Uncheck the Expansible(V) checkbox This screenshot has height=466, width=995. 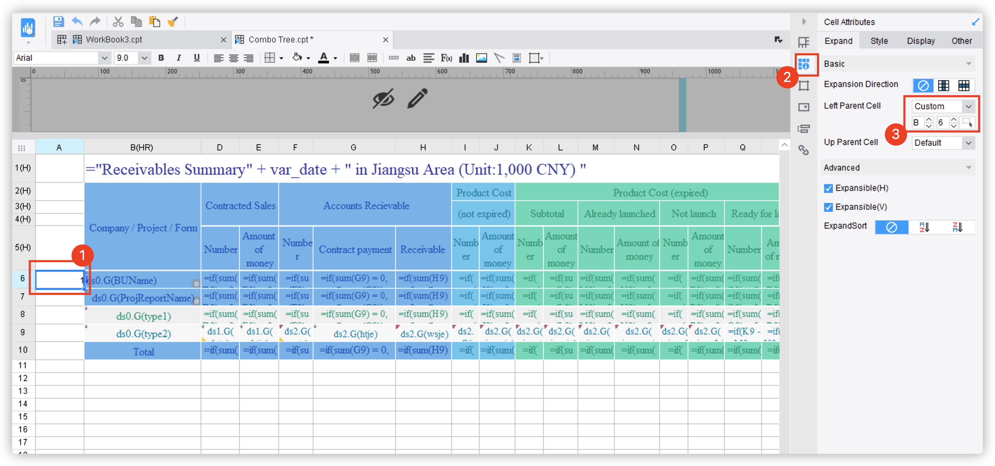pos(828,207)
